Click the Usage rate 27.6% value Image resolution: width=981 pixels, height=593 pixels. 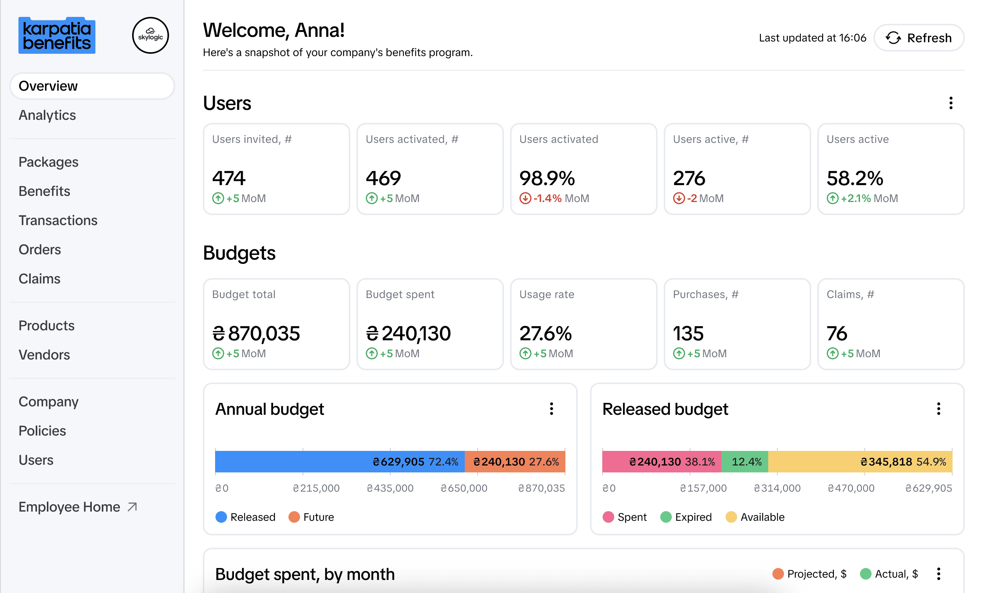(545, 333)
